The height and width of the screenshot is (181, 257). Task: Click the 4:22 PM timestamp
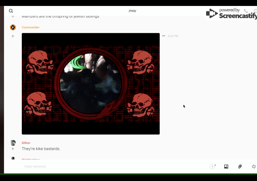173,36
